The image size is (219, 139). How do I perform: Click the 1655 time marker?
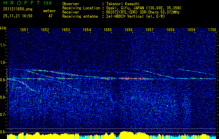coord(108,30)
